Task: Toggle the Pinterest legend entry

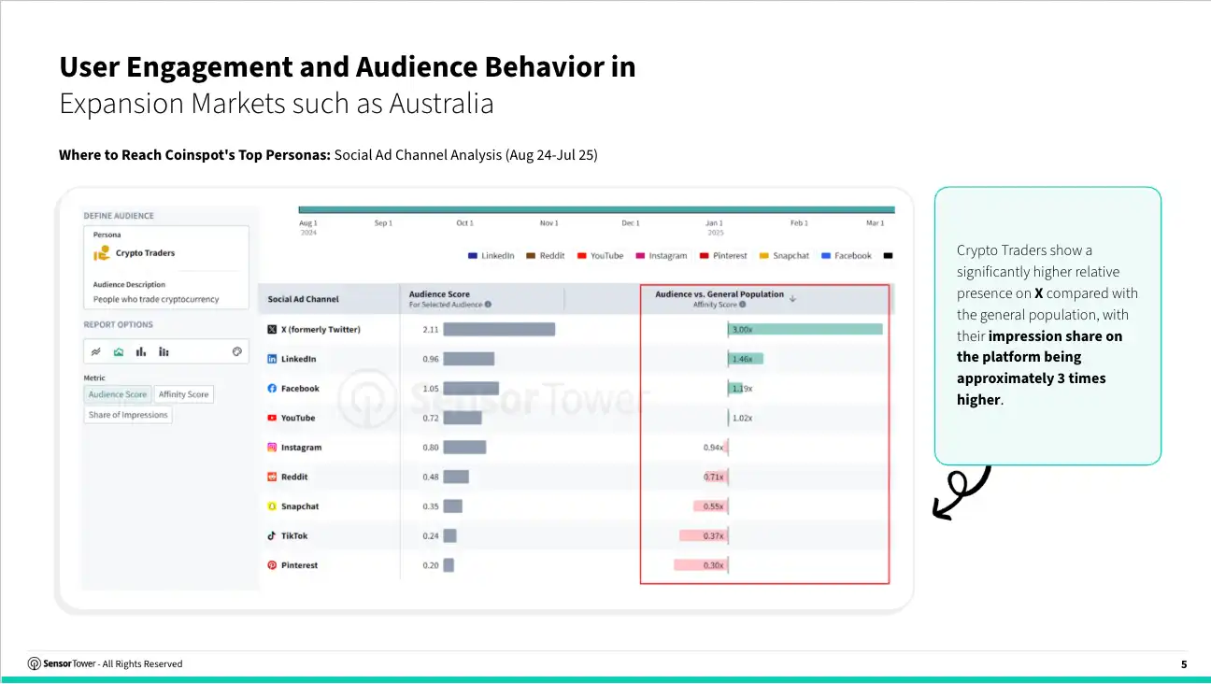Action: pyautogui.click(x=723, y=256)
